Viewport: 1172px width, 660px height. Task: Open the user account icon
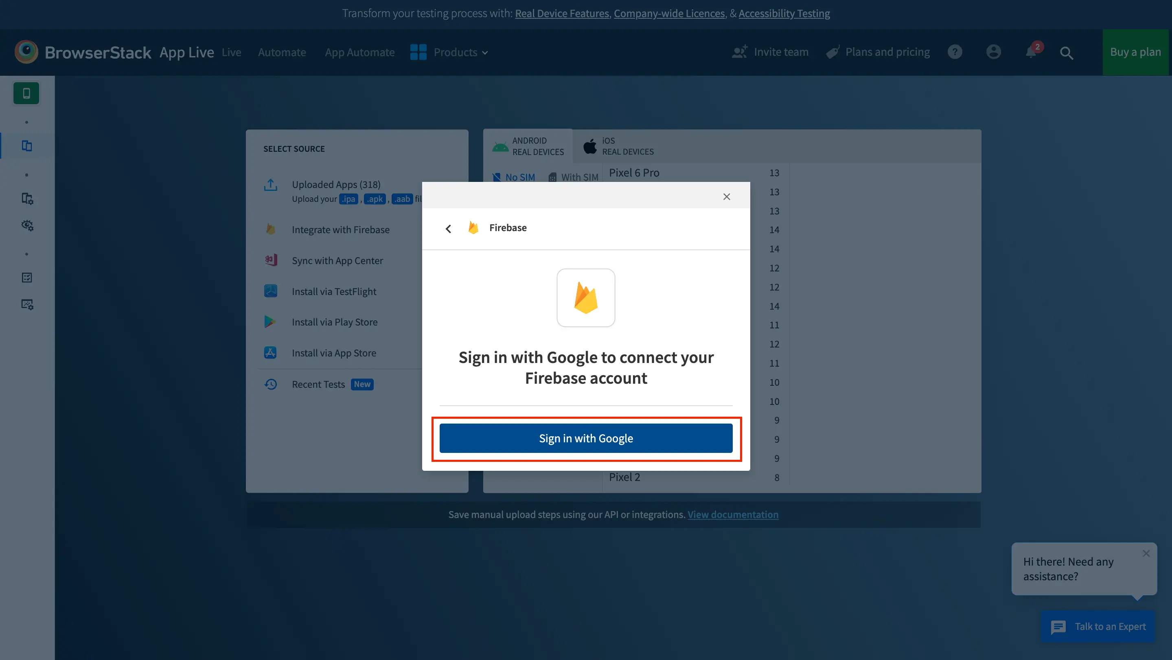(993, 52)
